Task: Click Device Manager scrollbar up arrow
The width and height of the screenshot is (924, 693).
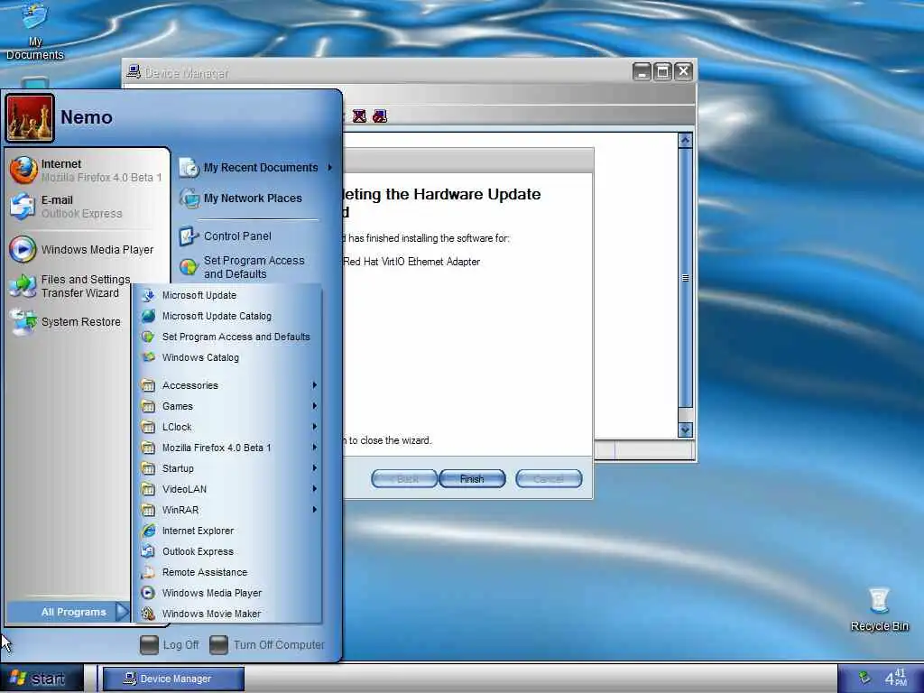Action: (x=685, y=140)
